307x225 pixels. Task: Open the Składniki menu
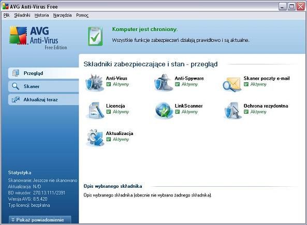22,16
